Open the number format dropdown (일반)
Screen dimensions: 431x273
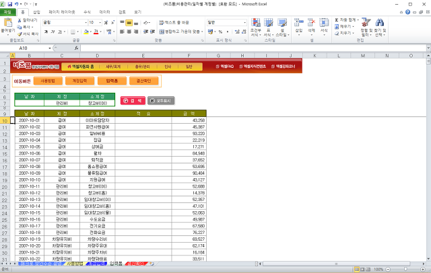tap(244, 22)
